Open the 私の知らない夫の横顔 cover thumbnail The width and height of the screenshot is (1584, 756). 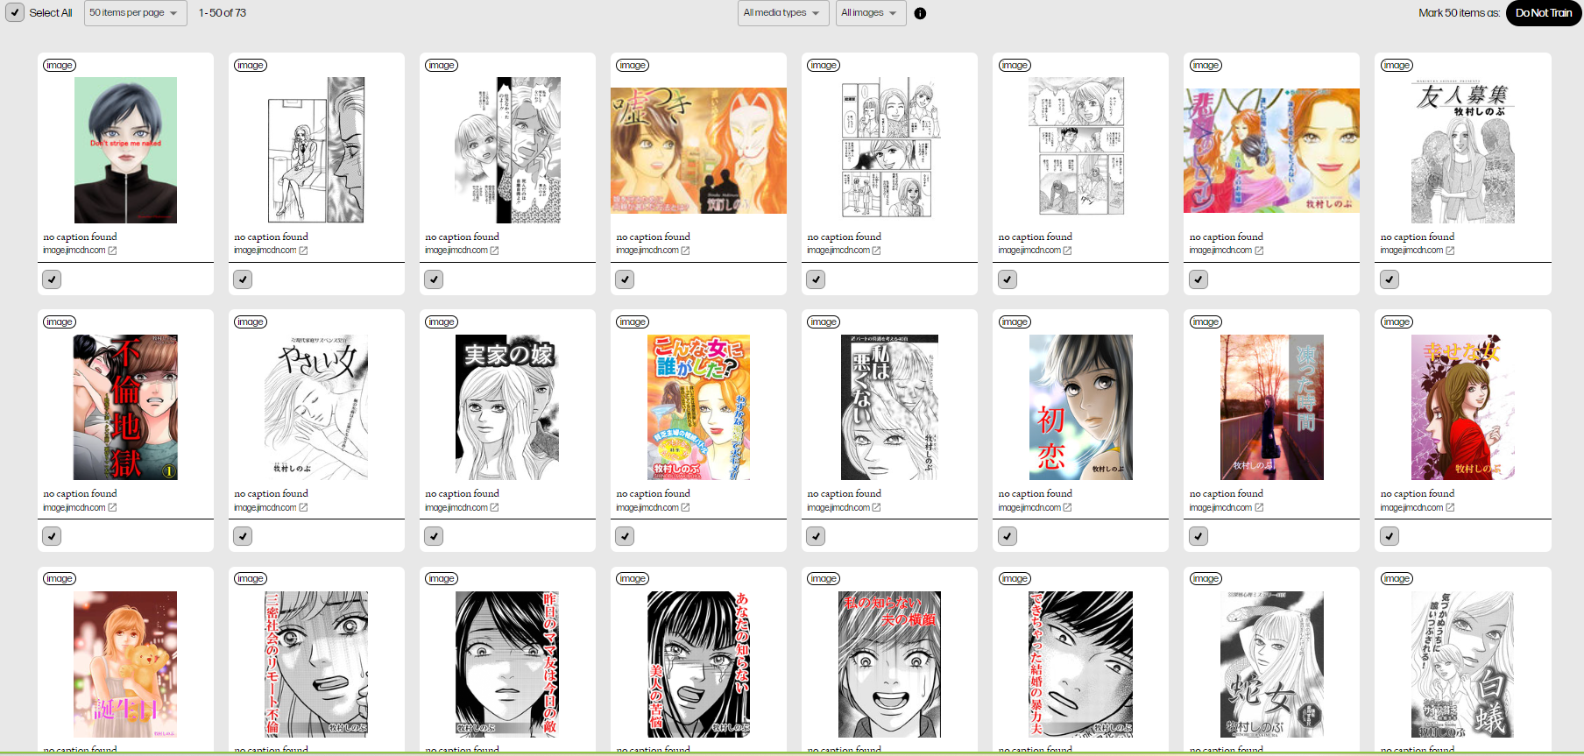tap(889, 664)
